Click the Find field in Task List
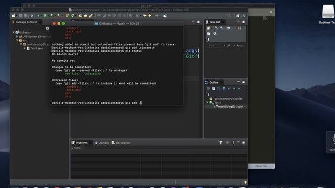Viewport: 335px width, 188px height. point(214,45)
